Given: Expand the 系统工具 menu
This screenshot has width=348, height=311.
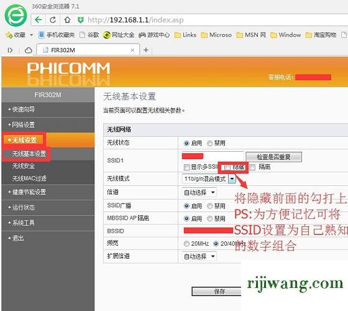Looking at the screenshot, I should point(48,223).
